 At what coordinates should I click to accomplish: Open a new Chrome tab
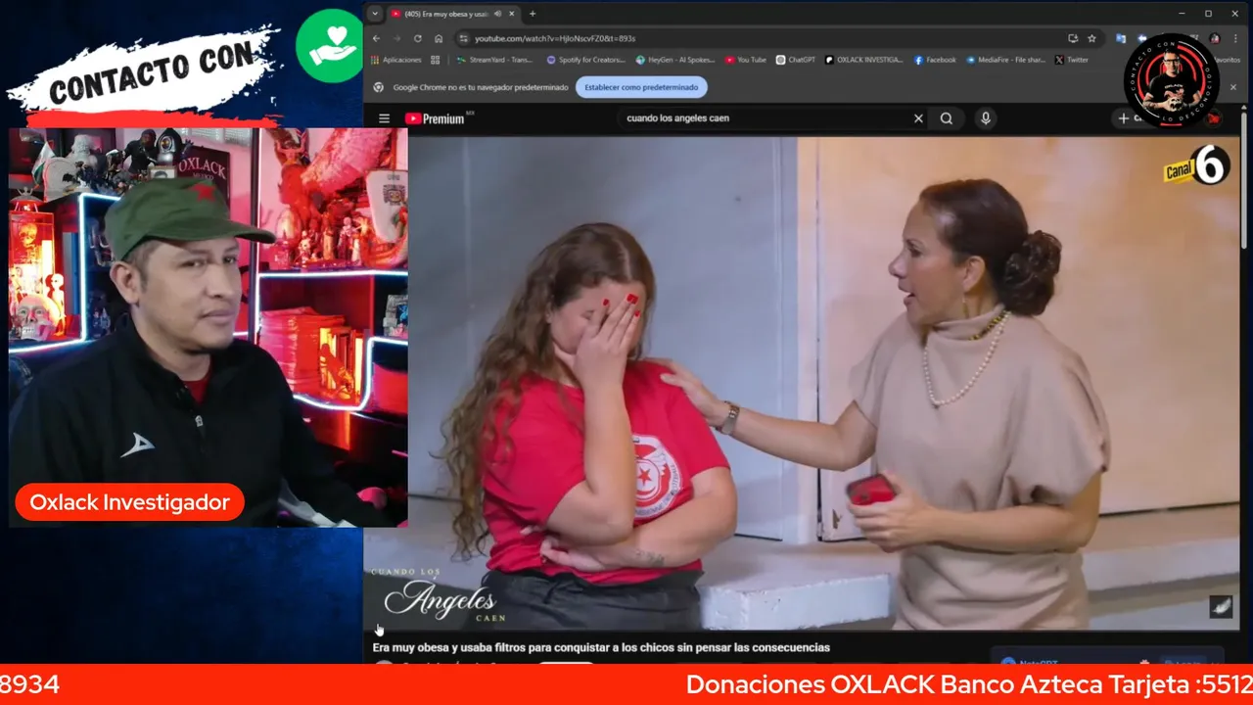[x=533, y=14]
